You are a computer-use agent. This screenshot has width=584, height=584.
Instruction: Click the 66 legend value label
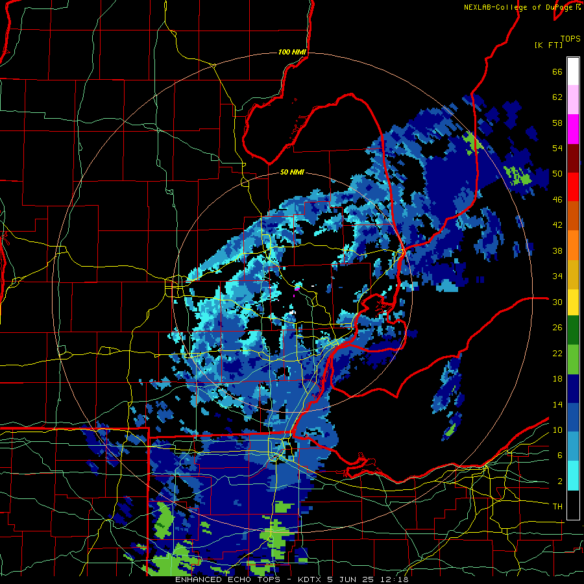[557, 71]
